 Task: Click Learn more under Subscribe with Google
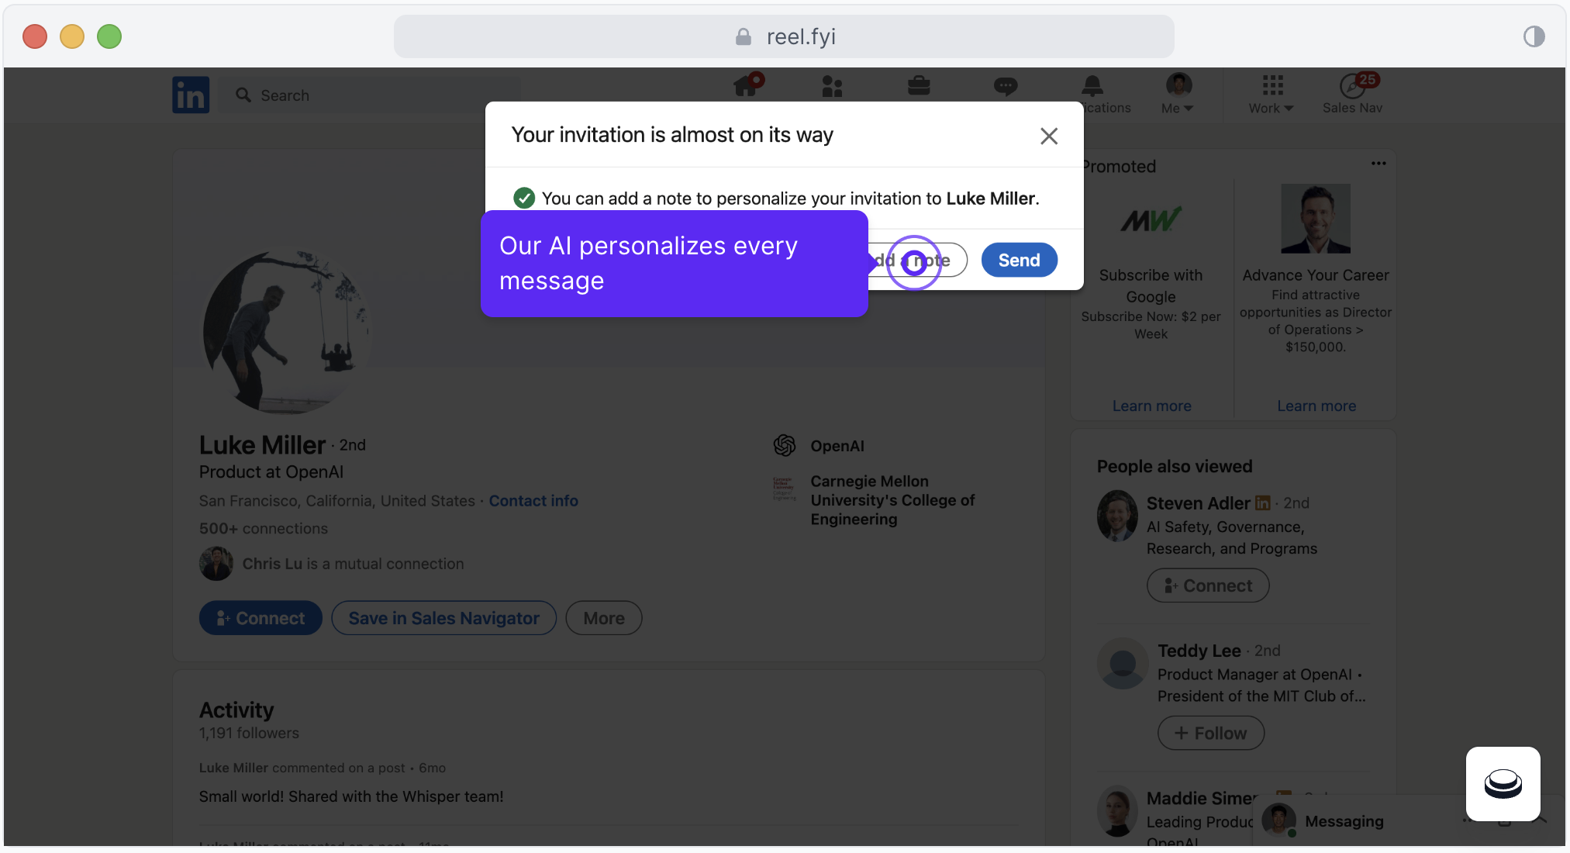[1151, 406]
